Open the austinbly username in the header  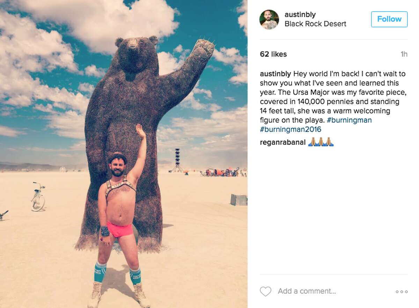[x=300, y=15]
